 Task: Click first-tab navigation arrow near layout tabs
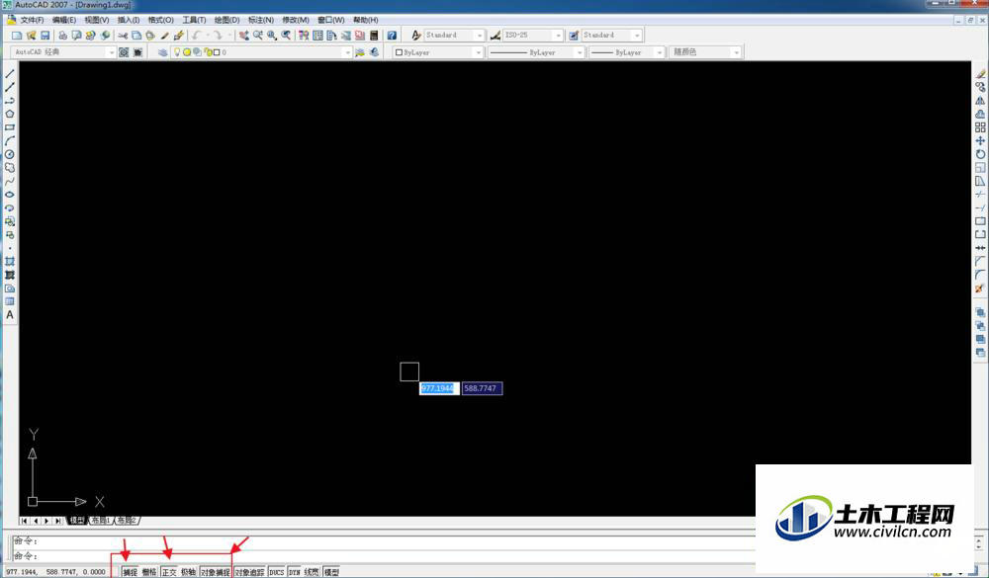[x=24, y=521]
